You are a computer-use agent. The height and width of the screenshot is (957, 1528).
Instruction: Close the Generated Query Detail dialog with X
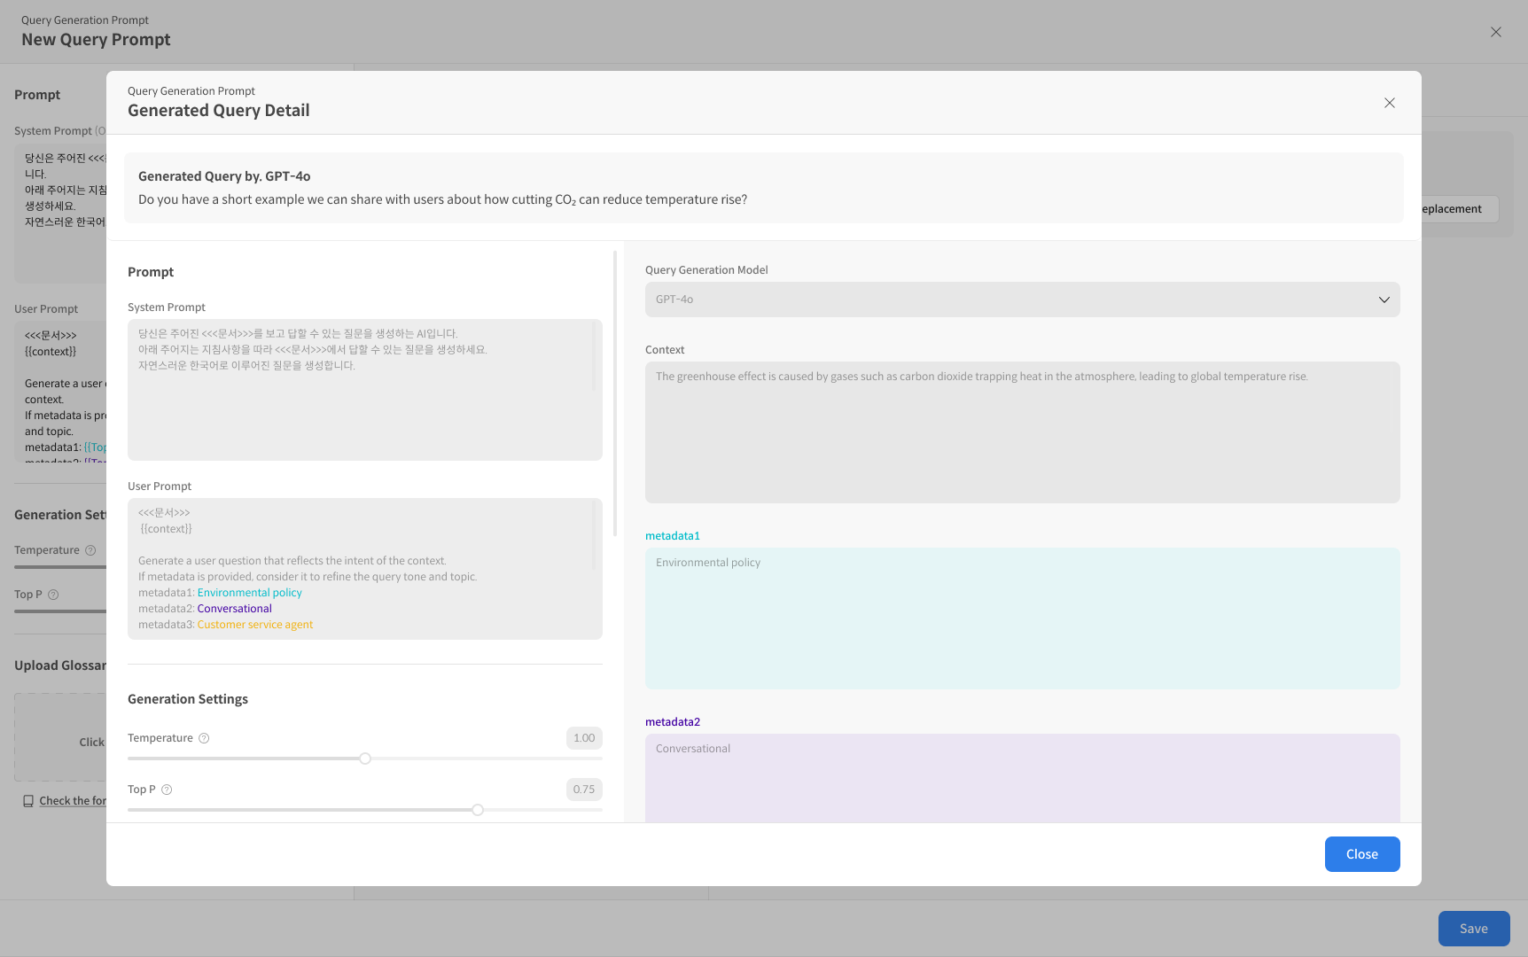1390,103
